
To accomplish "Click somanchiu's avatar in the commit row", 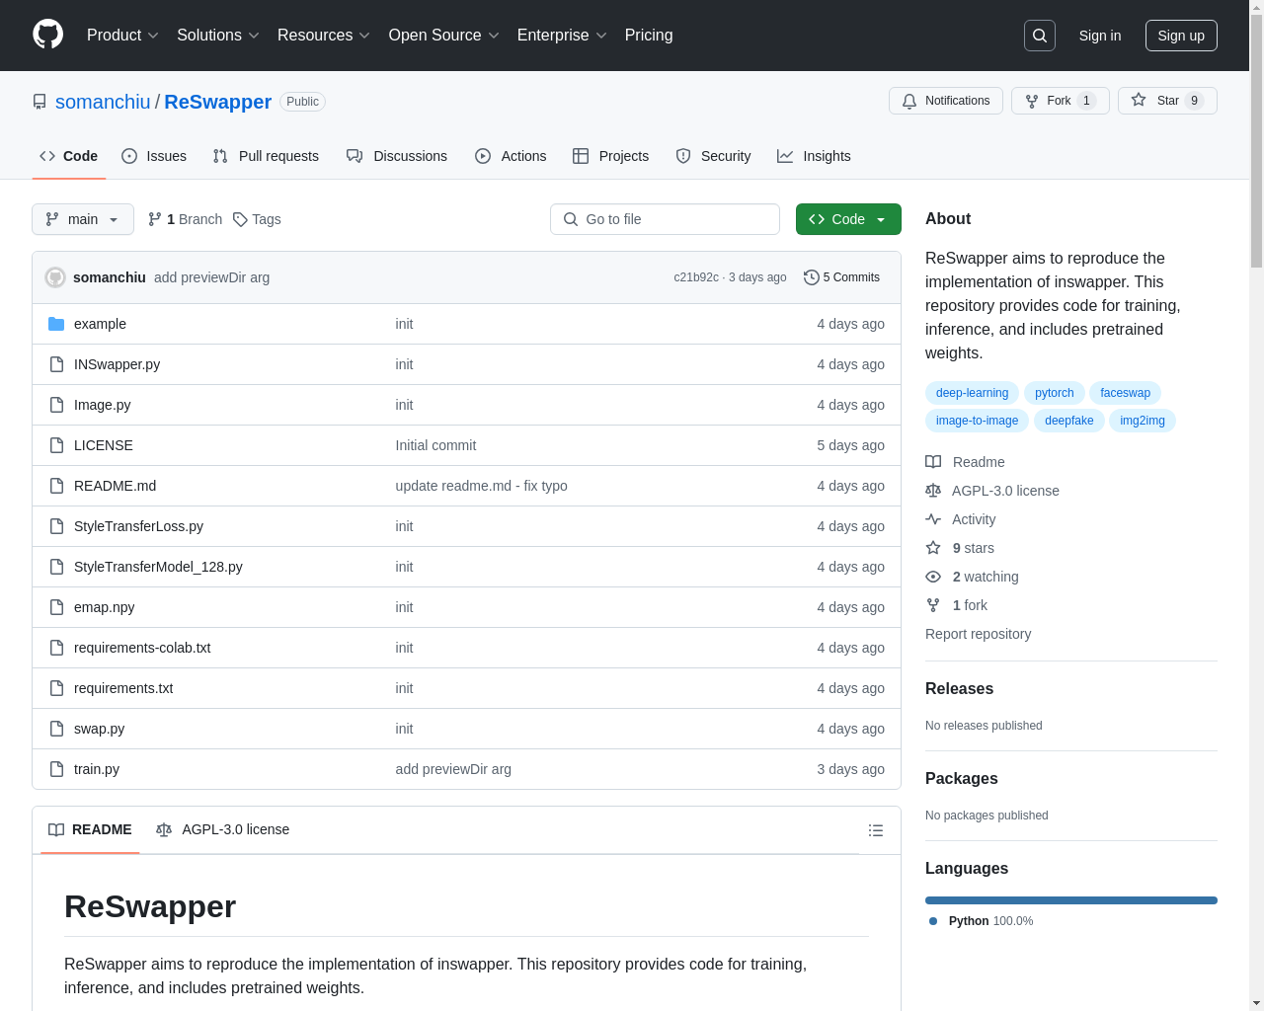I will tap(55, 277).
